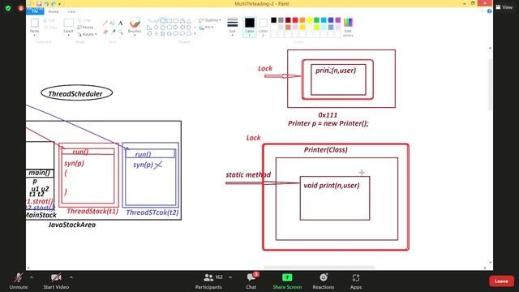Open the File menu in Paint
Screen dimensions: 519x292
pos(35,11)
